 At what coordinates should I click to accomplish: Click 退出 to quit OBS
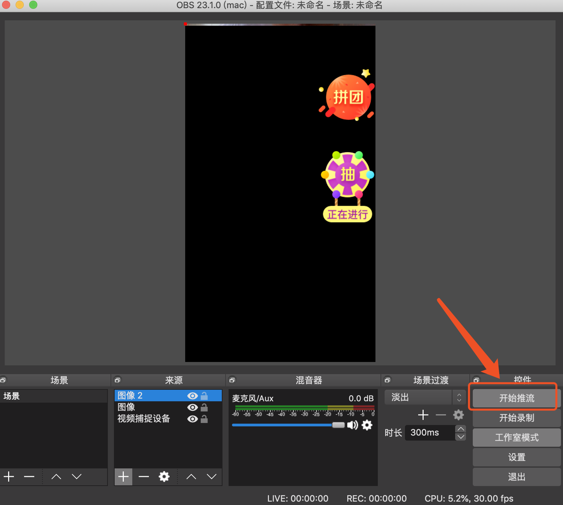[x=517, y=477]
